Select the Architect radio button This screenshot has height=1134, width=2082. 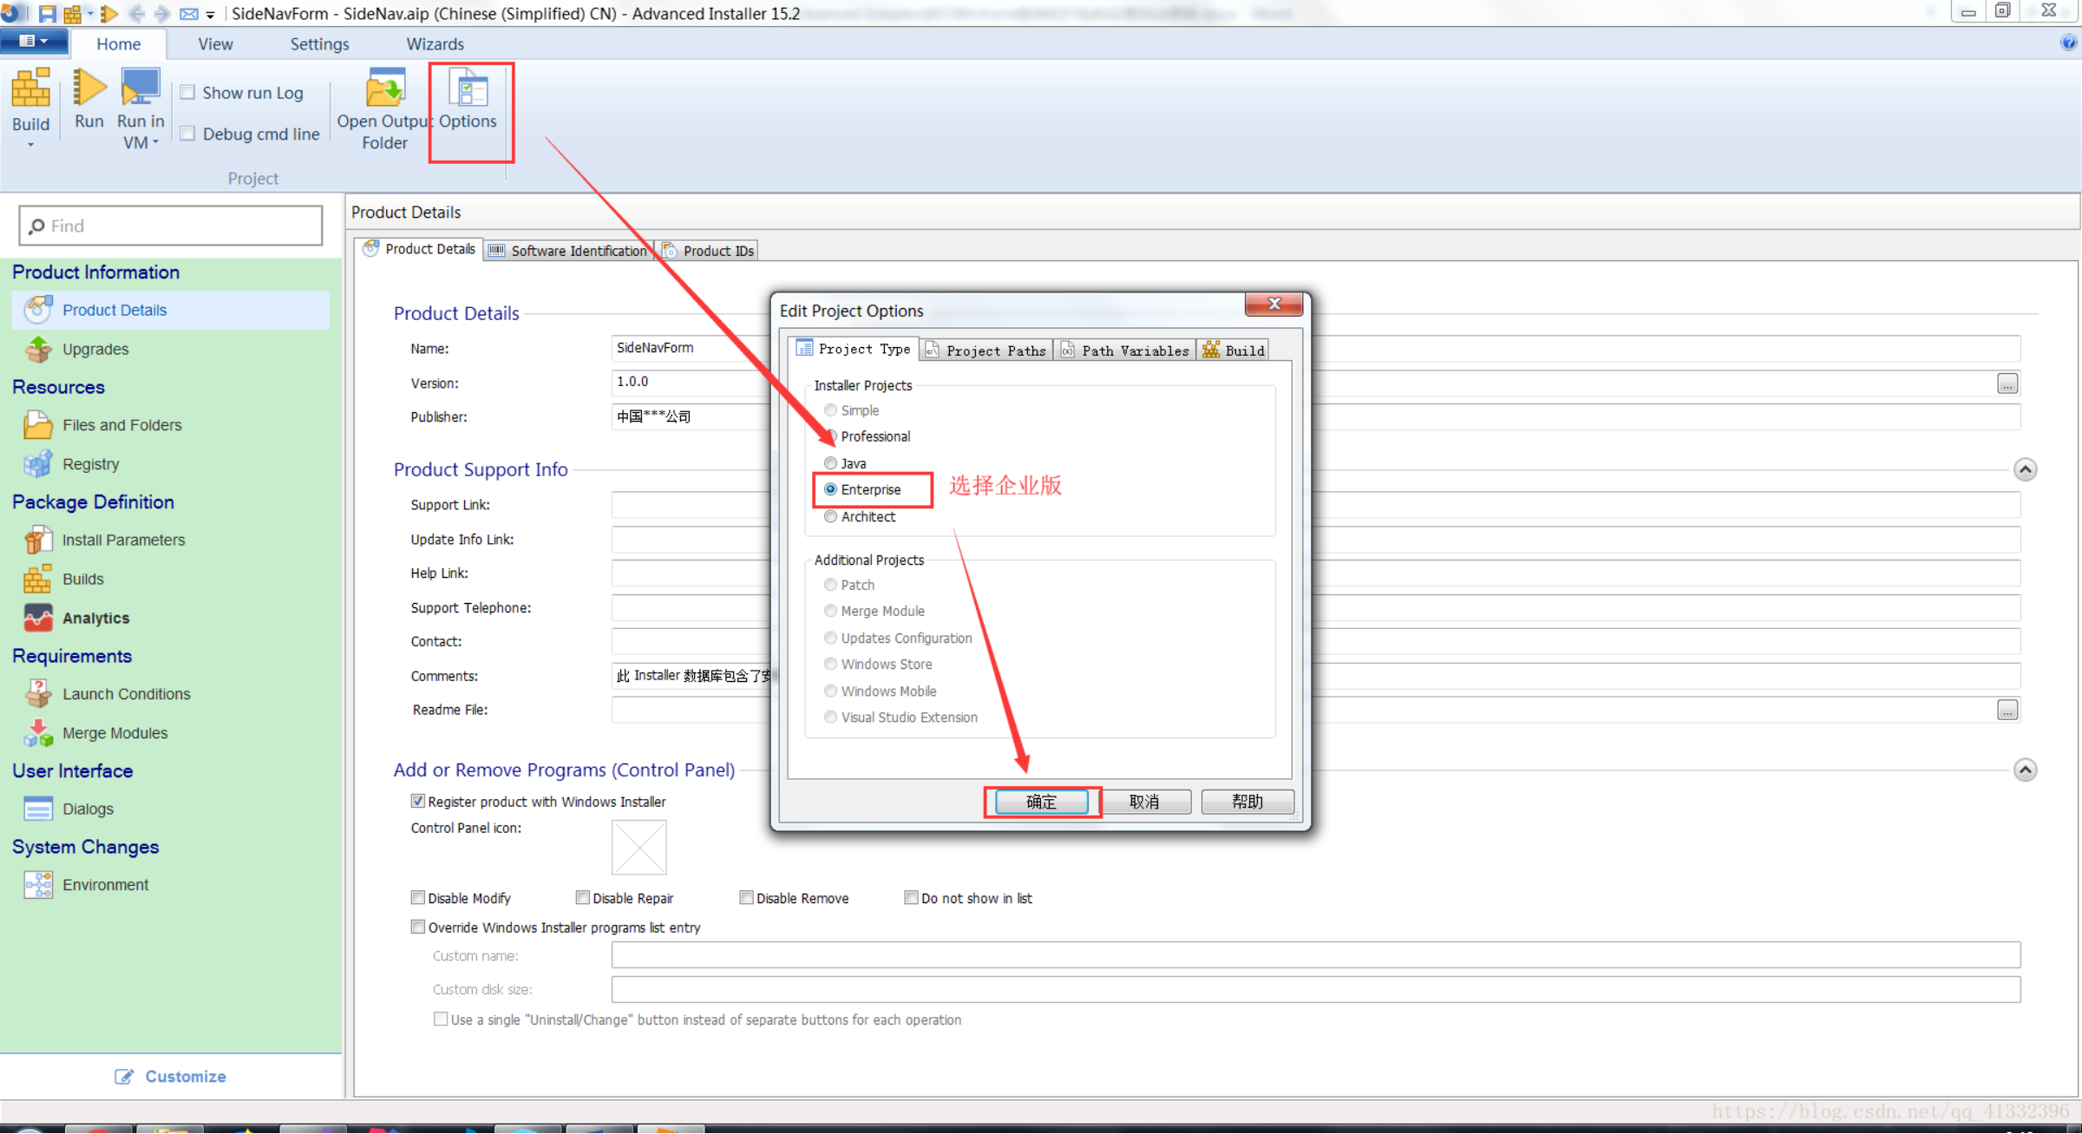[x=830, y=516]
